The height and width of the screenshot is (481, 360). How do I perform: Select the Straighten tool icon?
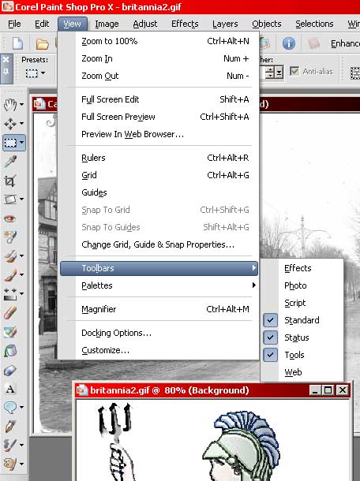10,199
